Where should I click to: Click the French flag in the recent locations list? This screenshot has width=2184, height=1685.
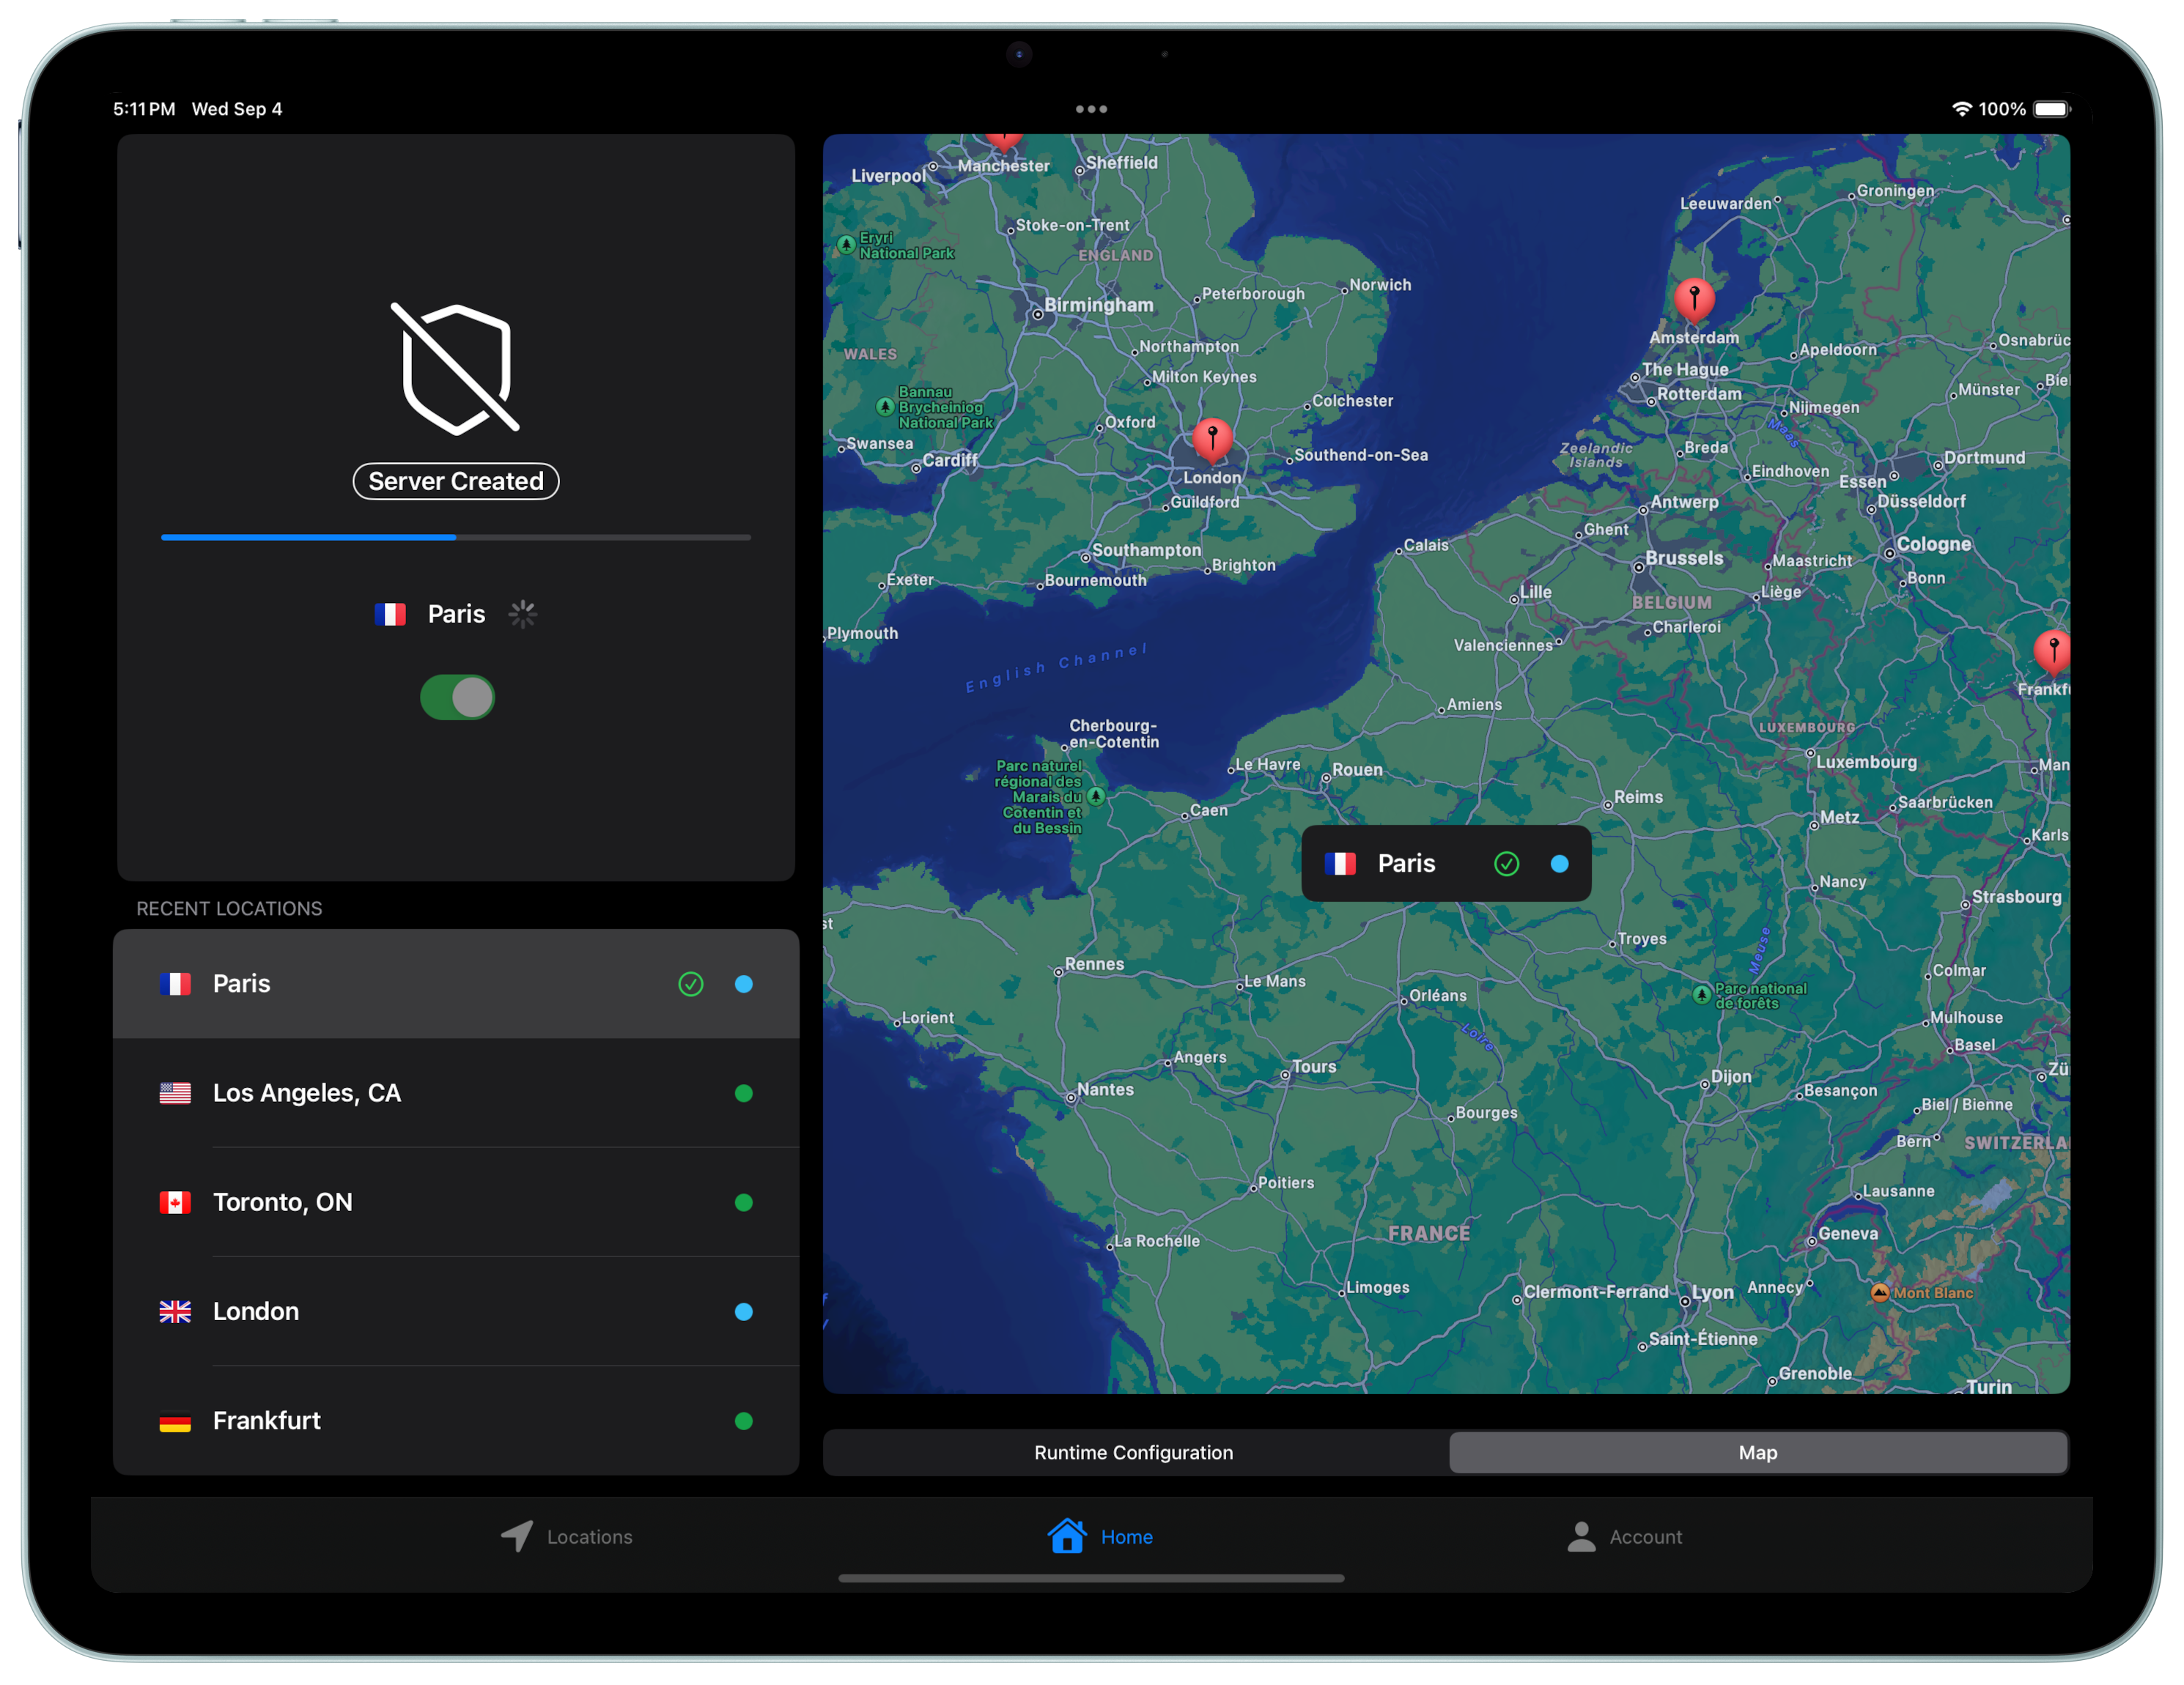click(x=175, y=985)
